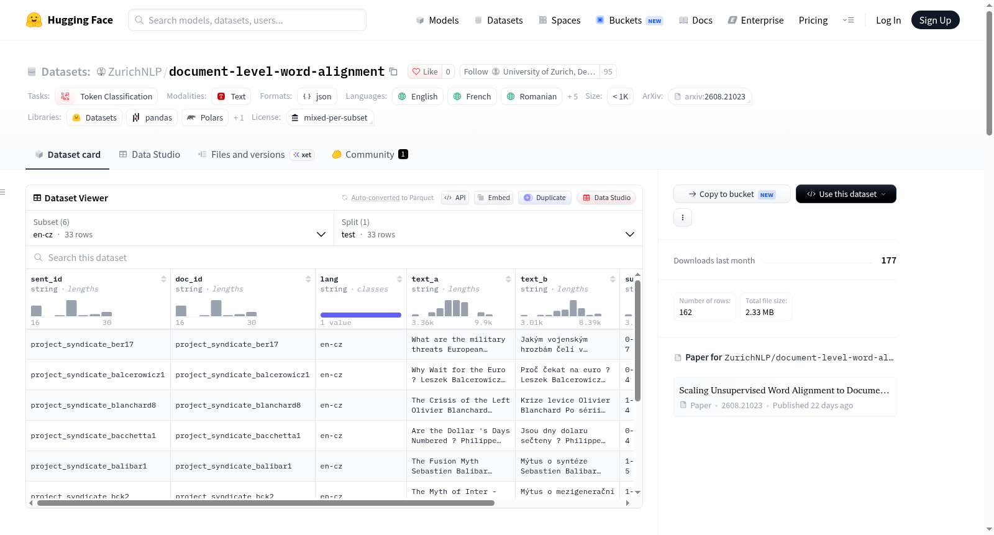Open the Dataset card tab
Viewport: 994px width, 535px height.
(68, 154)
